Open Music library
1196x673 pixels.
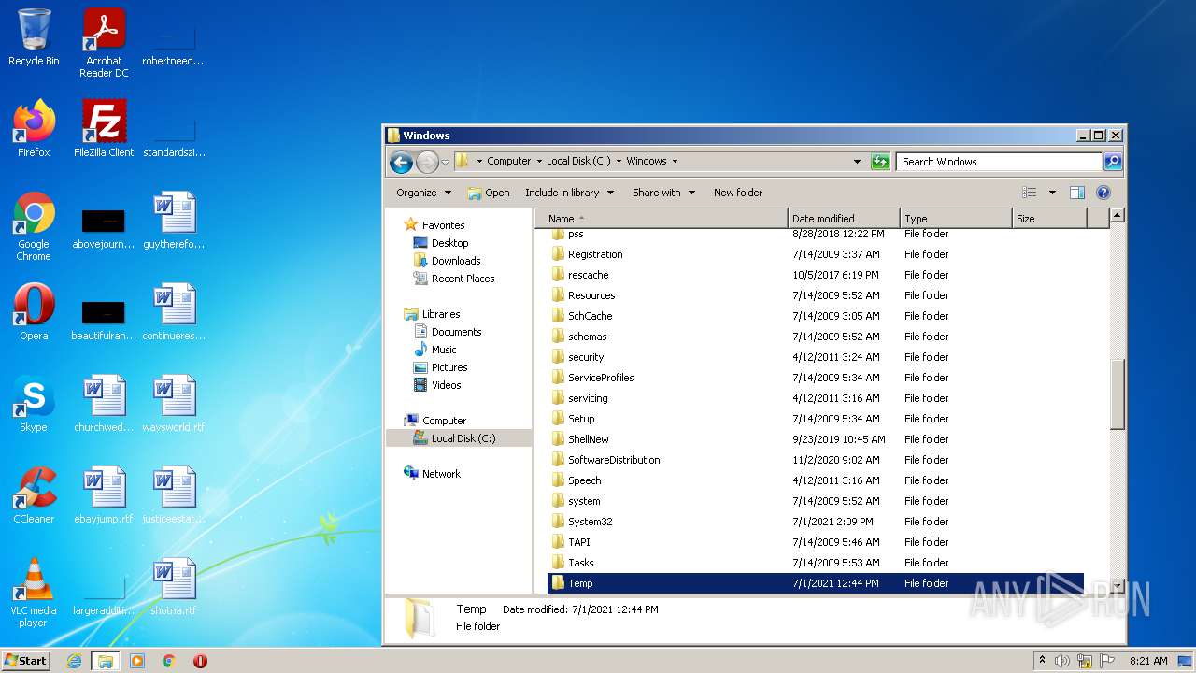444,350
